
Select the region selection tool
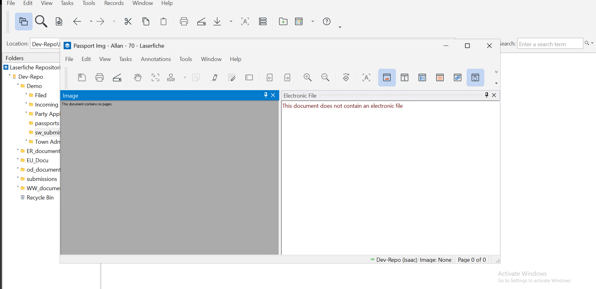155,77
